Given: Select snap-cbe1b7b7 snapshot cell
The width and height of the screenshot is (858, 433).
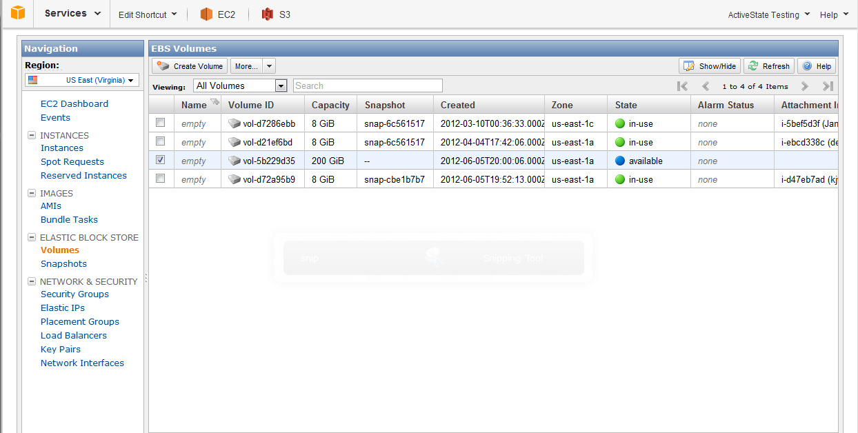Looking at the screenshot, I should (395, 179).
